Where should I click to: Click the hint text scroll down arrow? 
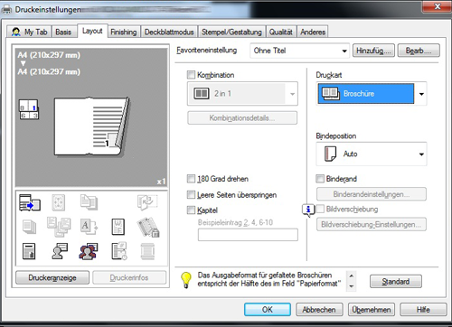(352, 286)
